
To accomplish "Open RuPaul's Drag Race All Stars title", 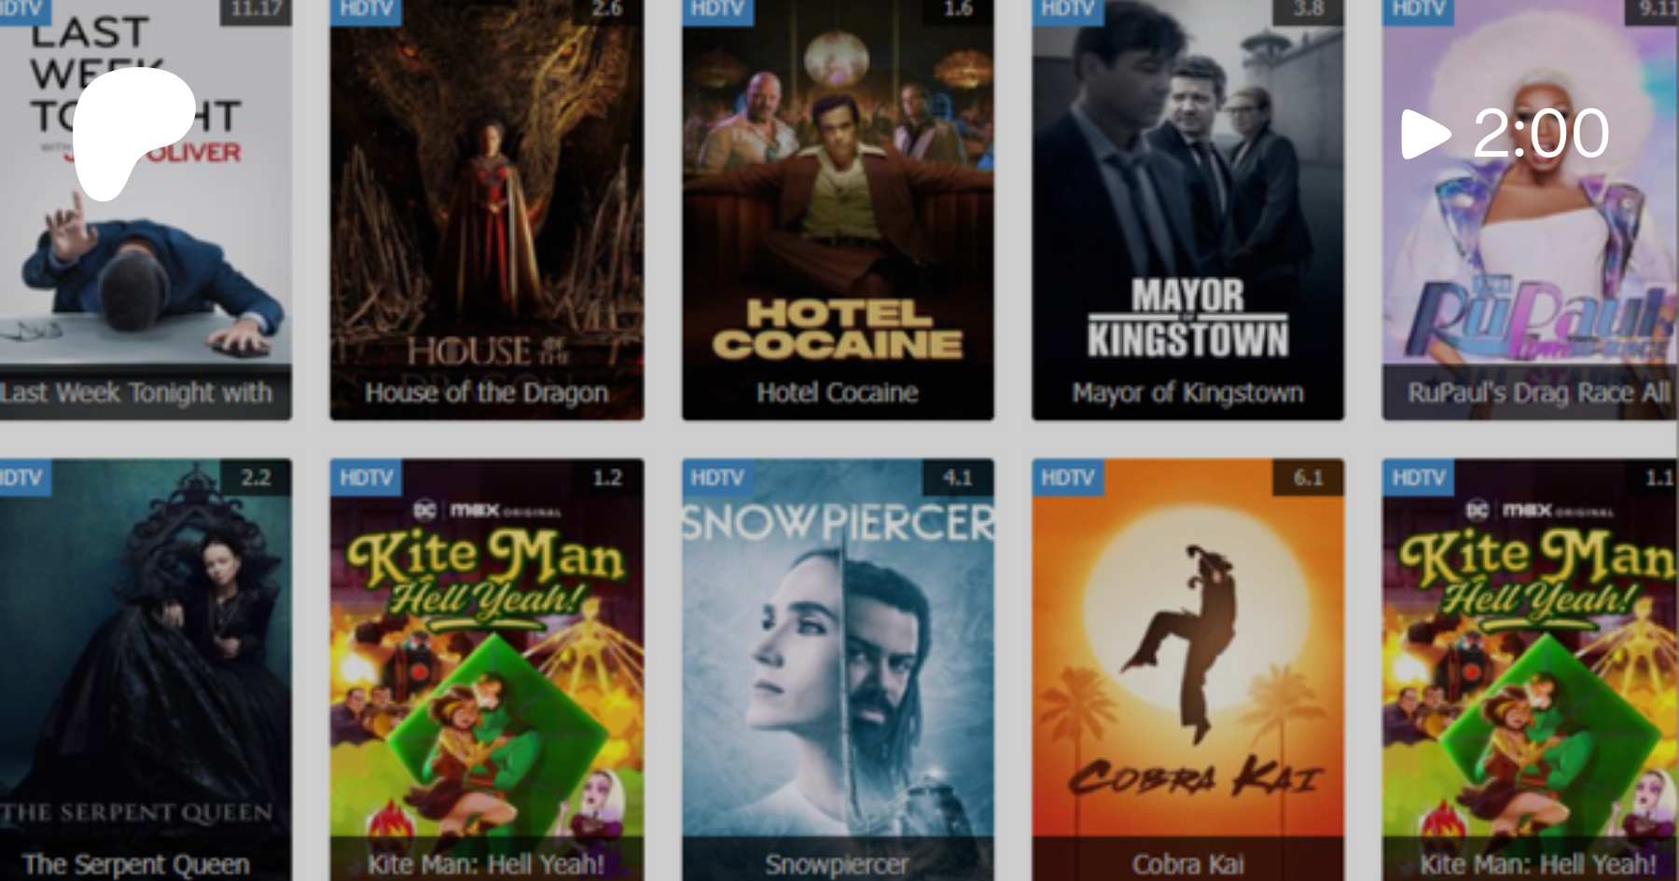I will (1539, 392).
